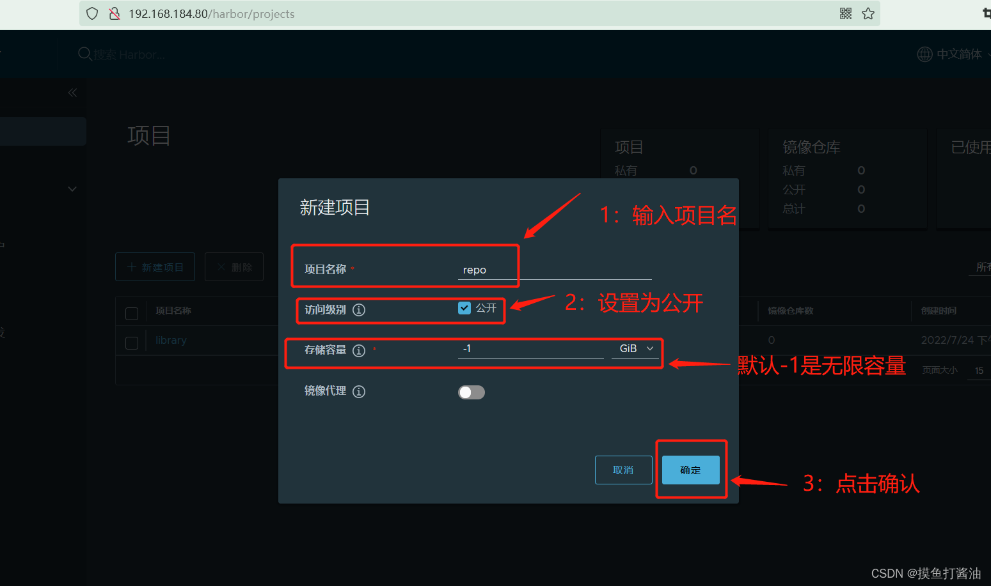
Task: Sort by 镜像仓库数 column header
Action: click(791, 311)
